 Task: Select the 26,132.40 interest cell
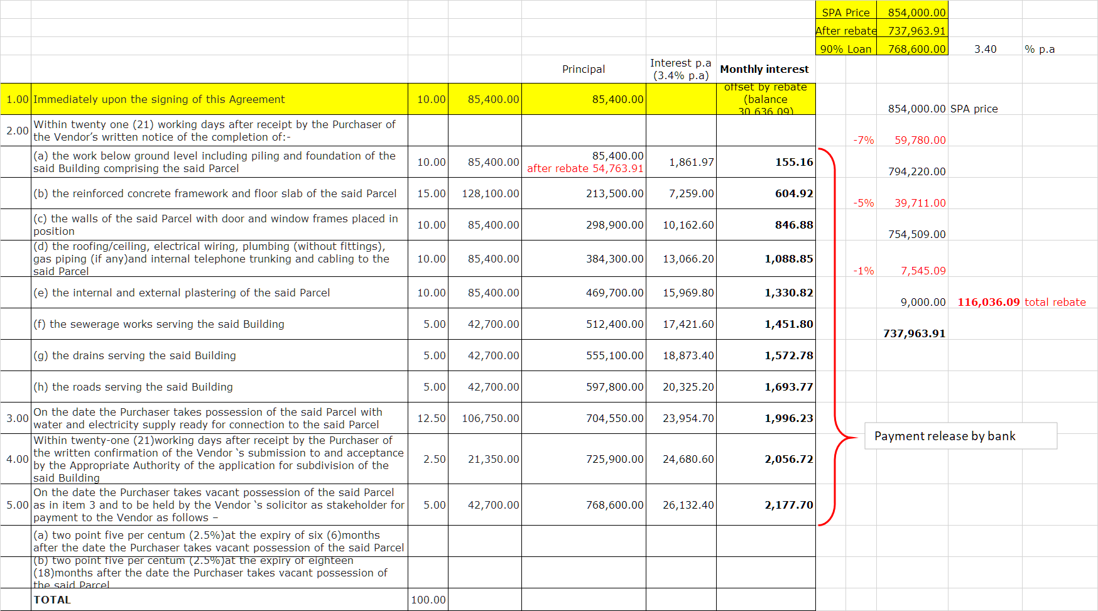click(681, 505)
